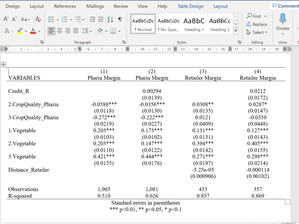The height and width of the screenshot is (224, 299).
Task: Open Text Effects and Typography
Action: pyautogui.click(x=7, y=31)
